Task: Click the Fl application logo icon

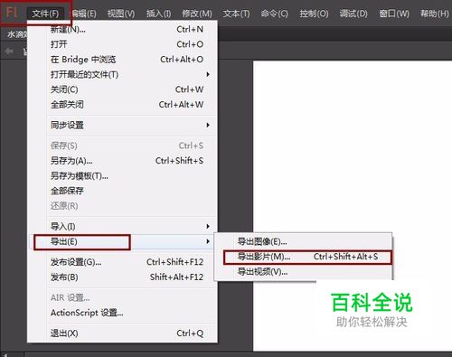Action: tap(12, 13)
